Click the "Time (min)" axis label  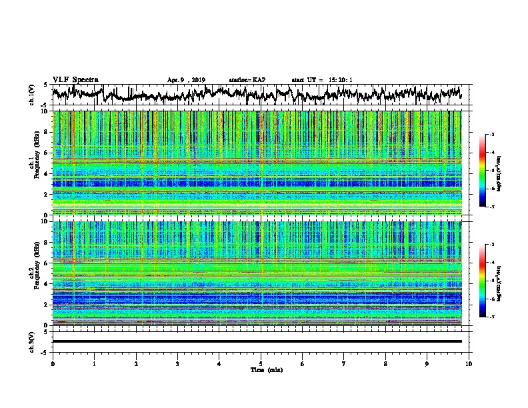[267, 370]
